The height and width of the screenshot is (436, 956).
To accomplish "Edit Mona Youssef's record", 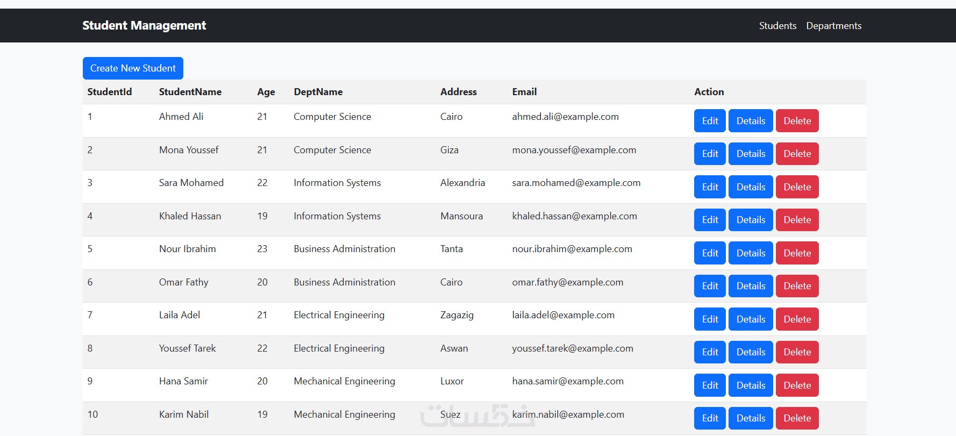I will tap(710, 154).
